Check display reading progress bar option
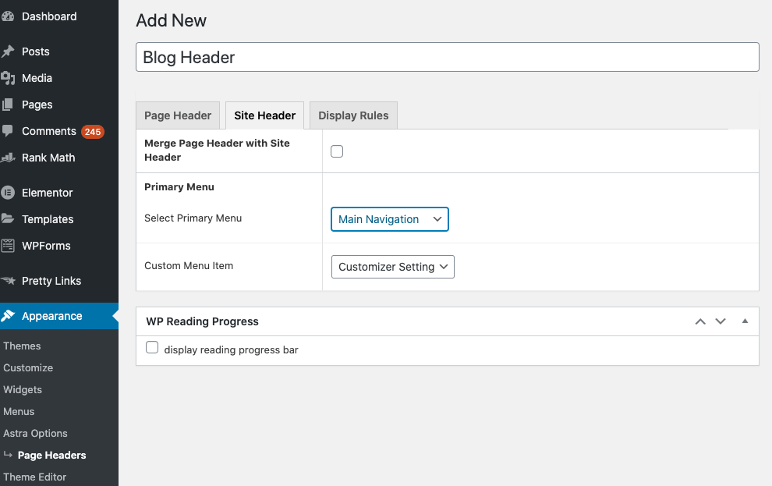 [152, 347]
